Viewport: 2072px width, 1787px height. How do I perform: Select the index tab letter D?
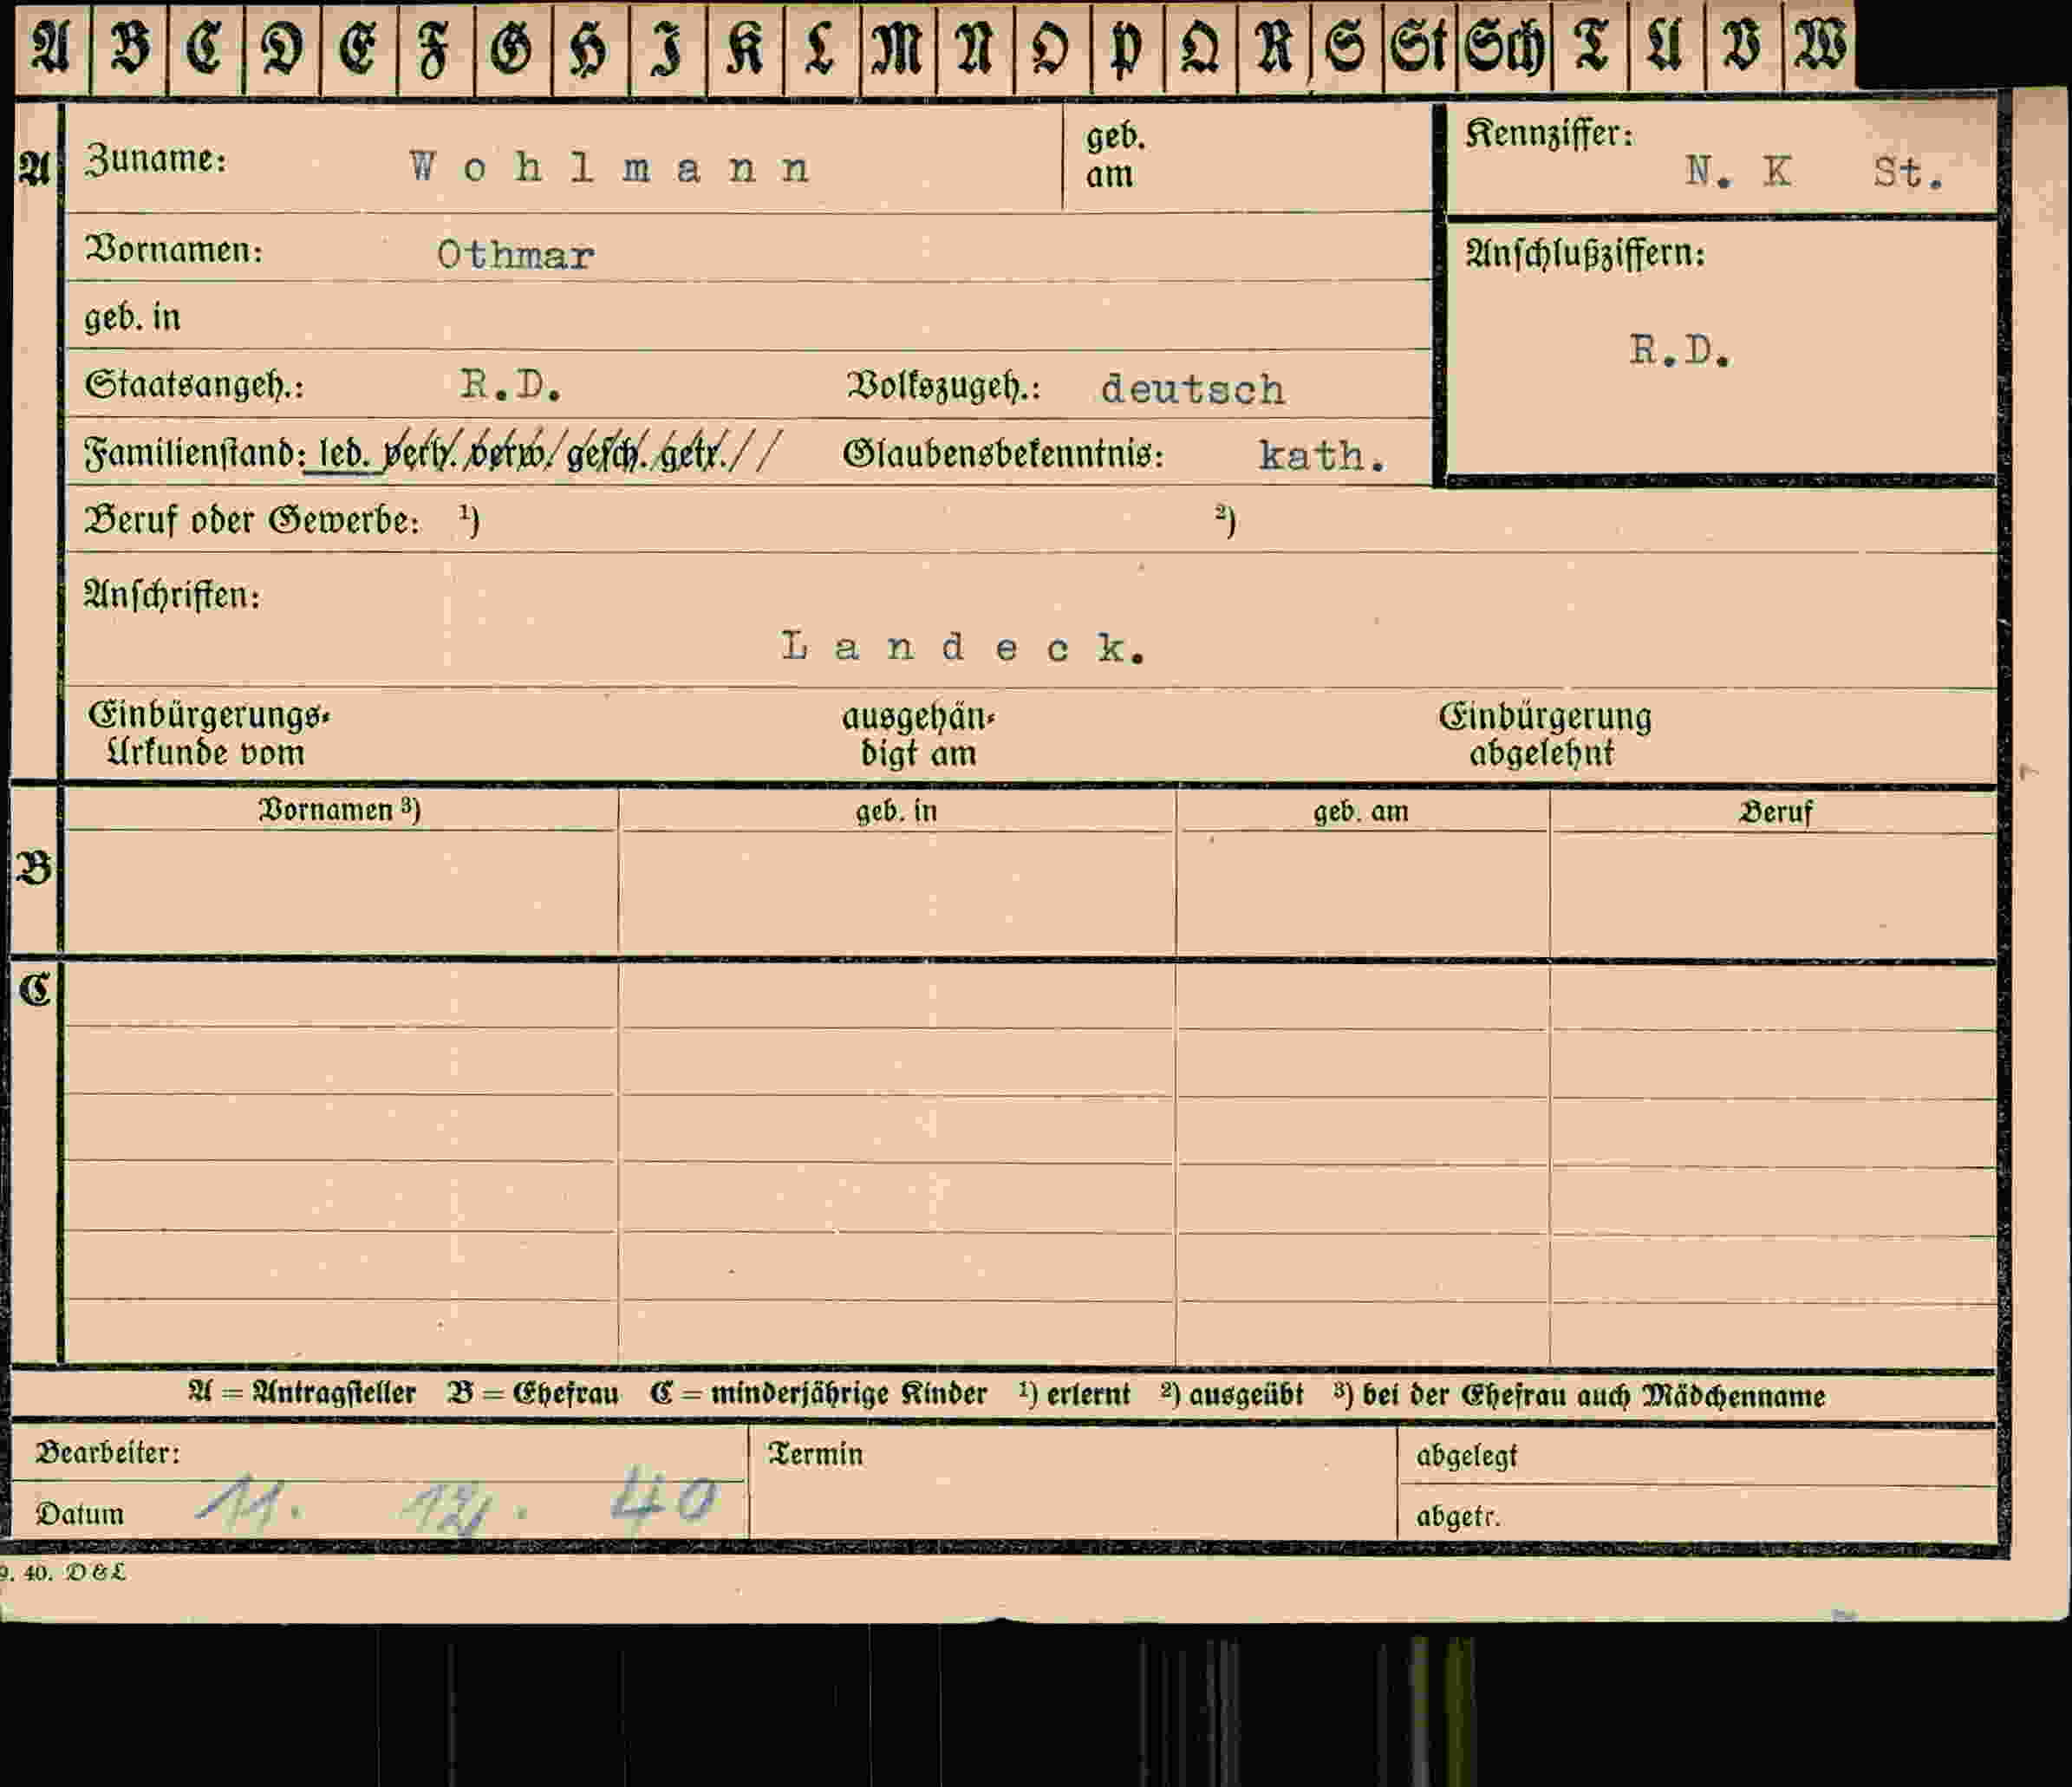click(x=283, y=48)
